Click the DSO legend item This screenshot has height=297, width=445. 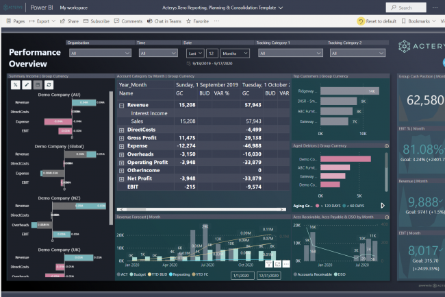click(340, 274)
